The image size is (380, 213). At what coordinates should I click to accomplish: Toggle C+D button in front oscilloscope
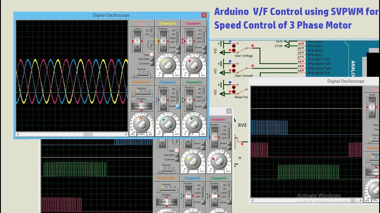click(204, 52)
